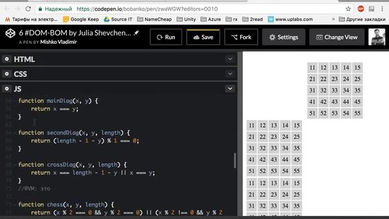Image resolution: width=389 pixels, height=219 pixels.
Task: Open Unity bookmarks folder
Action: point(186,19)
